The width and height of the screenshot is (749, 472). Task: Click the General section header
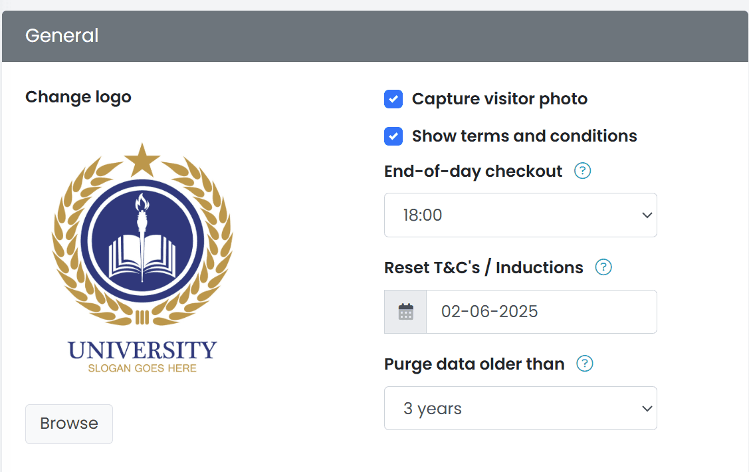coord(62,36)
